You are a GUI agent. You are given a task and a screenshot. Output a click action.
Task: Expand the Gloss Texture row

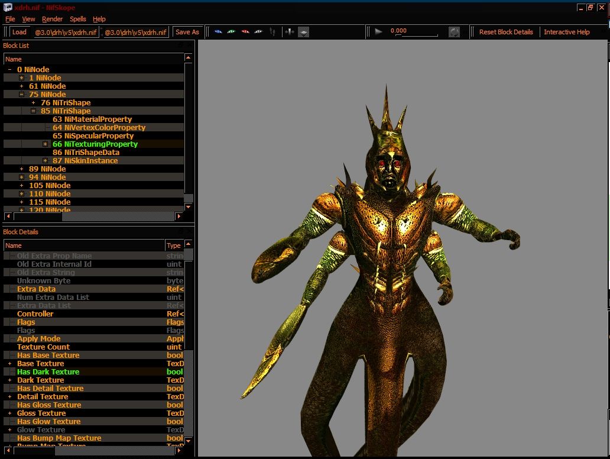point(9,413)
